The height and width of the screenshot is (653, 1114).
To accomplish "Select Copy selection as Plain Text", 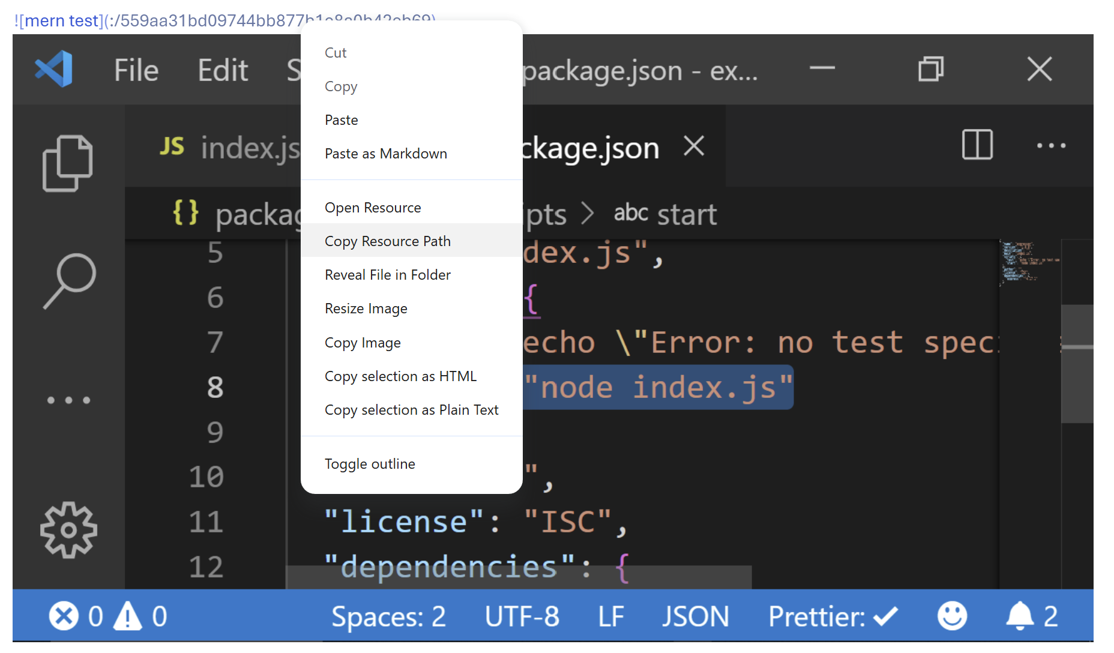I will [412, 410].
